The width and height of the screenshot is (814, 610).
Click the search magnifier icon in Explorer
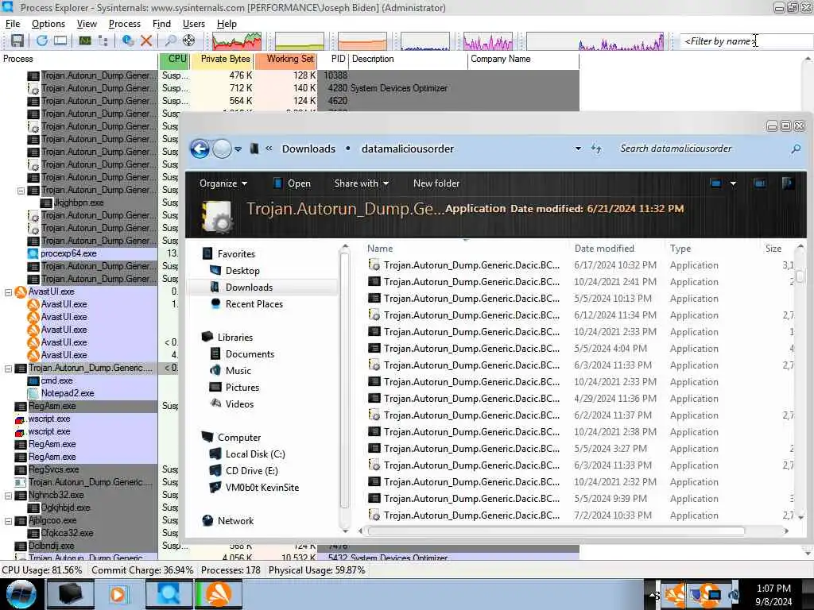795,149
